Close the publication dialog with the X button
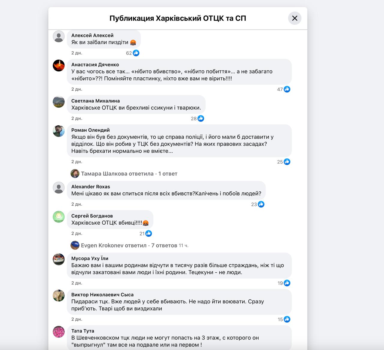 (295, 18)
